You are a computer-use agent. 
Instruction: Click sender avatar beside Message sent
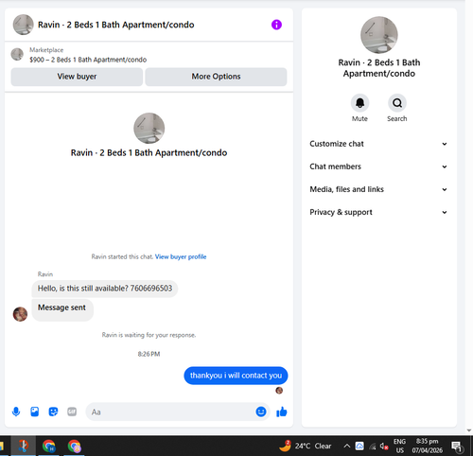point(20,314)
